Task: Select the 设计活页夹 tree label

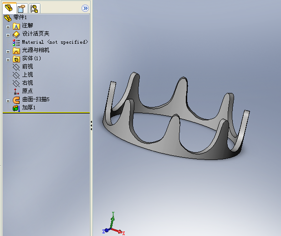Action: (36, 34)
